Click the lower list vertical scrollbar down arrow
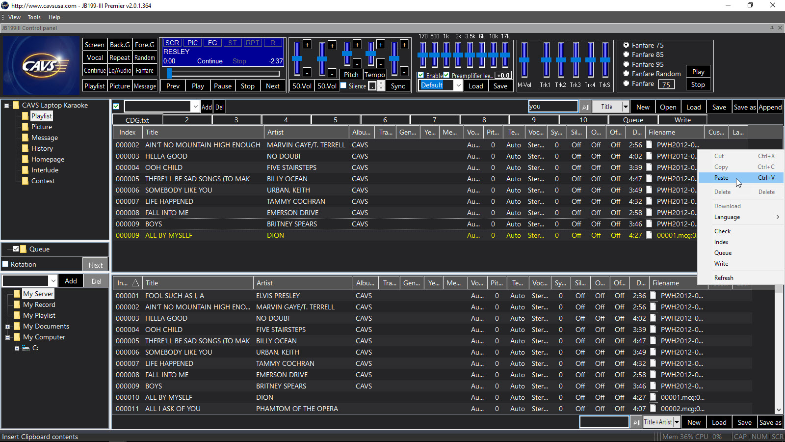Screen dimensions: 785x442 point(779,410)
